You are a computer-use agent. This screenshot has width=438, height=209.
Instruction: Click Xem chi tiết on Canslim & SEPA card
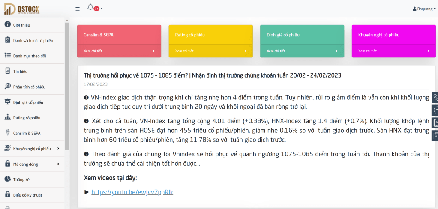[x=119, y=51]
